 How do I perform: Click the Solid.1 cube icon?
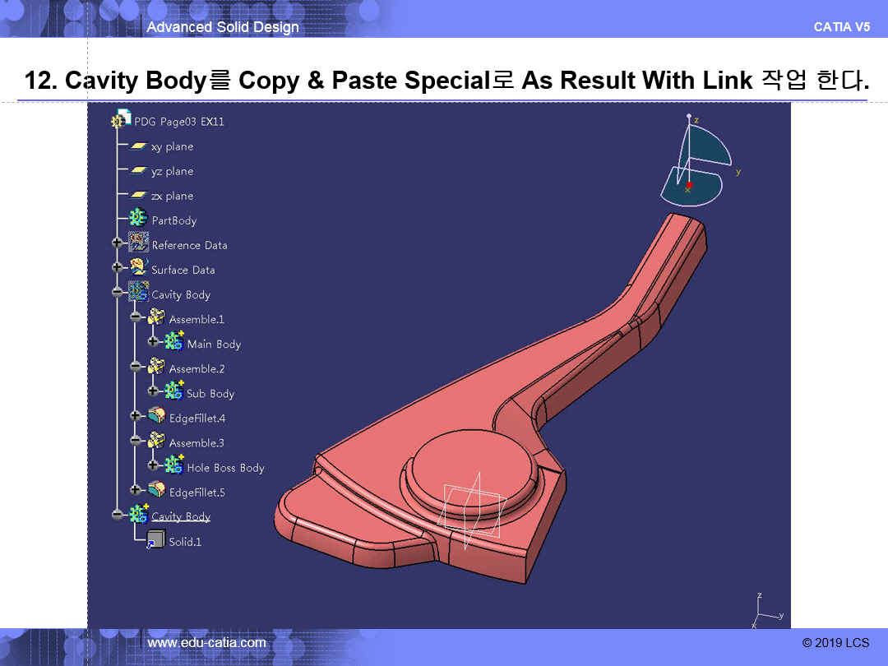tap(155, 540)
